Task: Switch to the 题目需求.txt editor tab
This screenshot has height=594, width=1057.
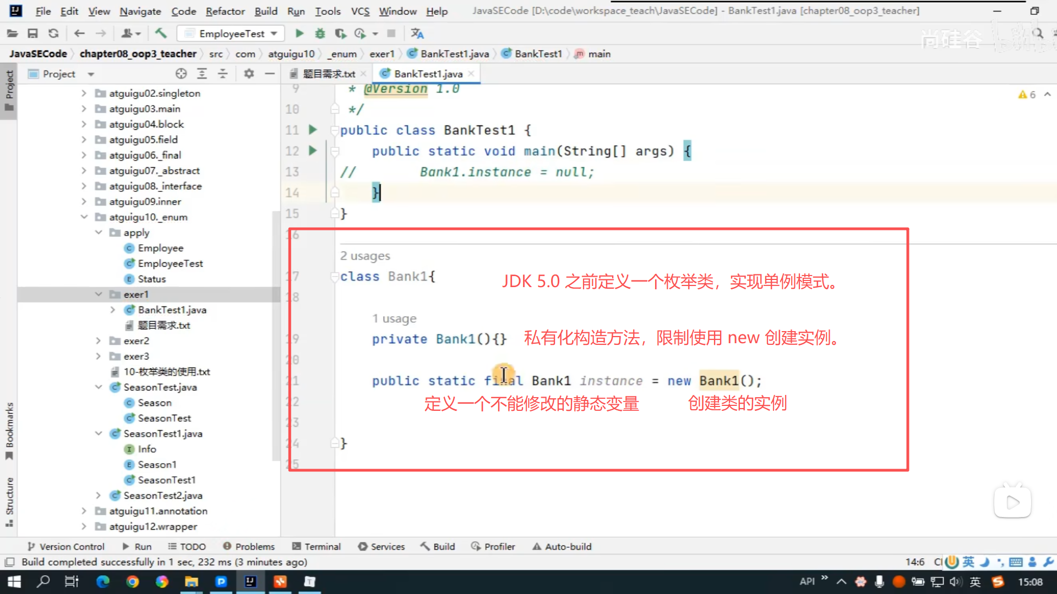Action: point(328,74)
